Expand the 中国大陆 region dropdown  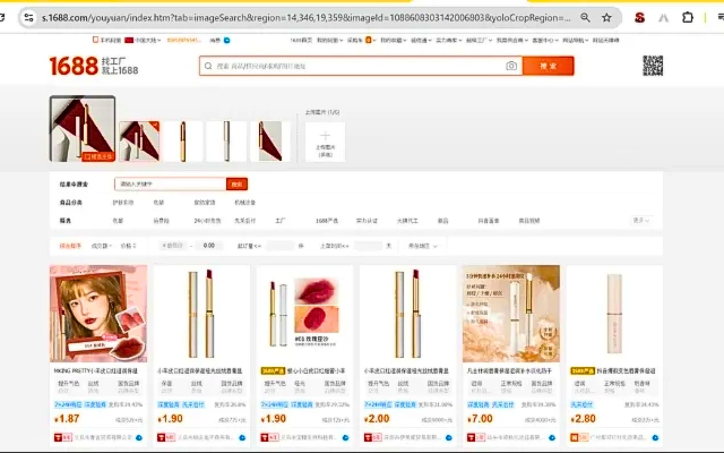pos(148,40)
